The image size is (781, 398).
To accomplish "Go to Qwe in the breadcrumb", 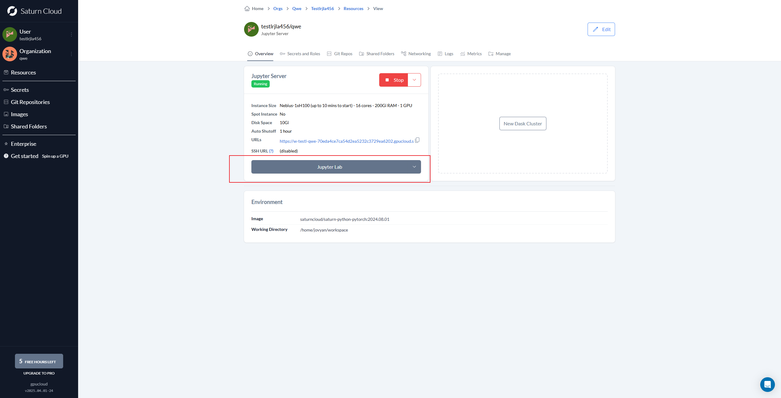I will (297, 9).
